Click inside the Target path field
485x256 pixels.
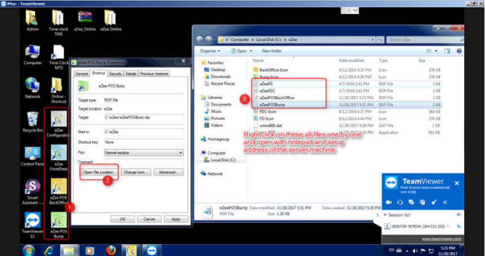tap(143, 118)
